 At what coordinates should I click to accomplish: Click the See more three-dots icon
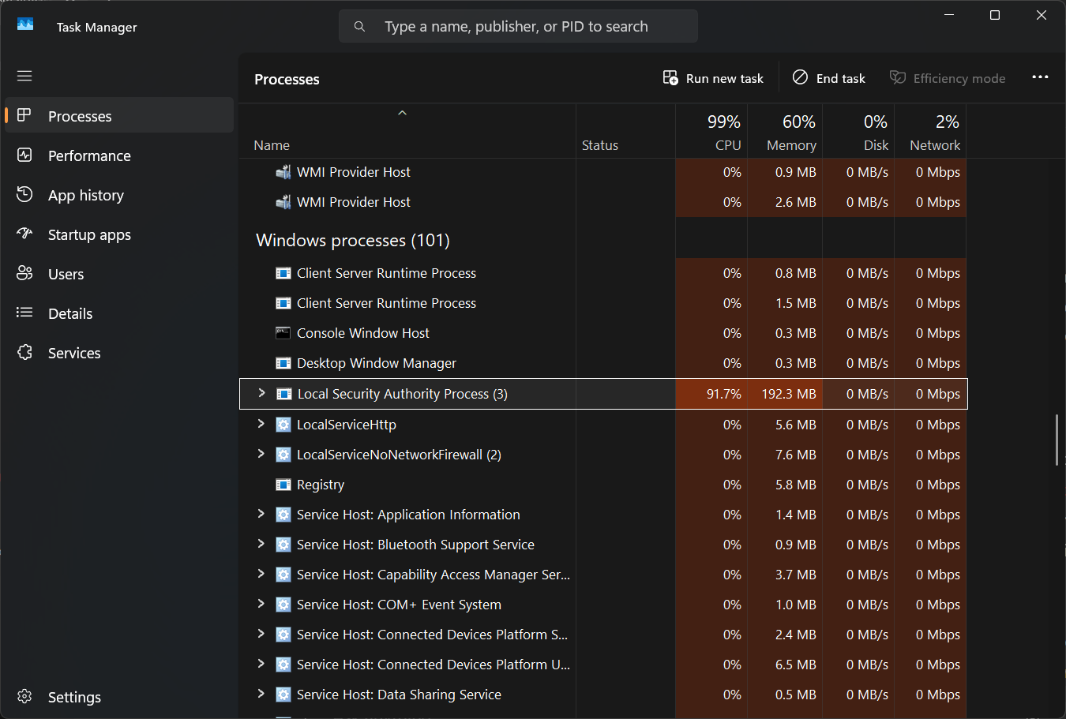pyautogui.click(x=1040, y=77)
